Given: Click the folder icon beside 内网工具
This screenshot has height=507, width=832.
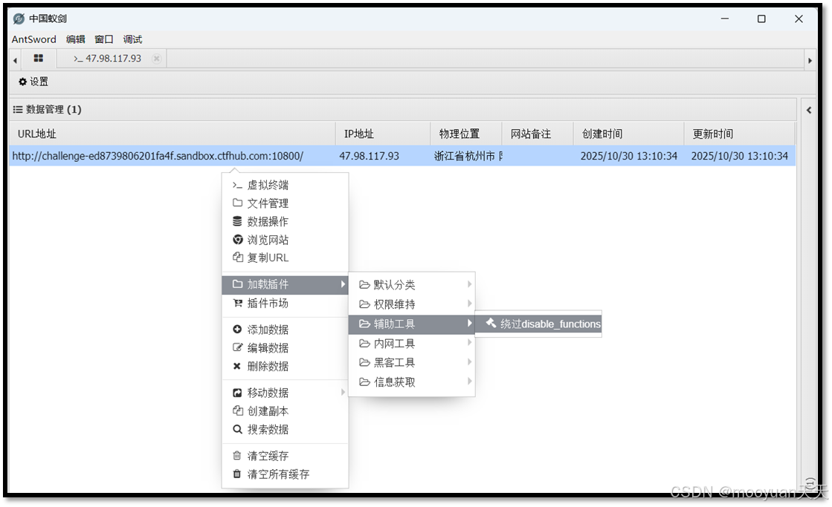Looking at the screenshot, I should (364, 344).
